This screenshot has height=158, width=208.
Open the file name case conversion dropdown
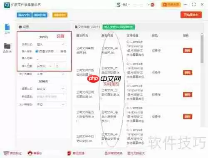click(x=51, y=74)
